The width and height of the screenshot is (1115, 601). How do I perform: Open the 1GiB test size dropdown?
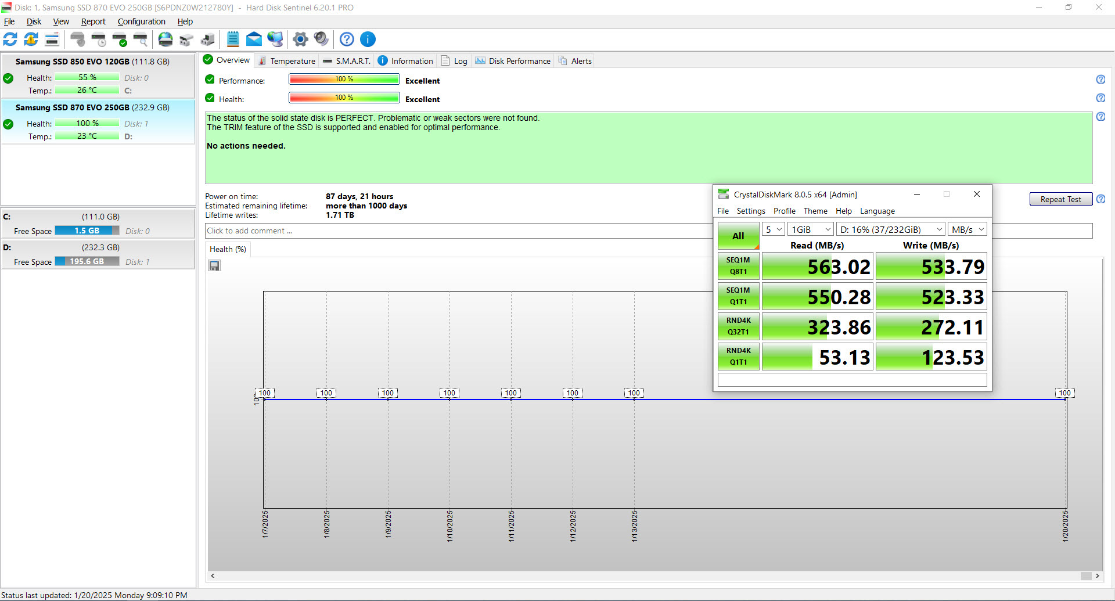[x=811, y=229]
